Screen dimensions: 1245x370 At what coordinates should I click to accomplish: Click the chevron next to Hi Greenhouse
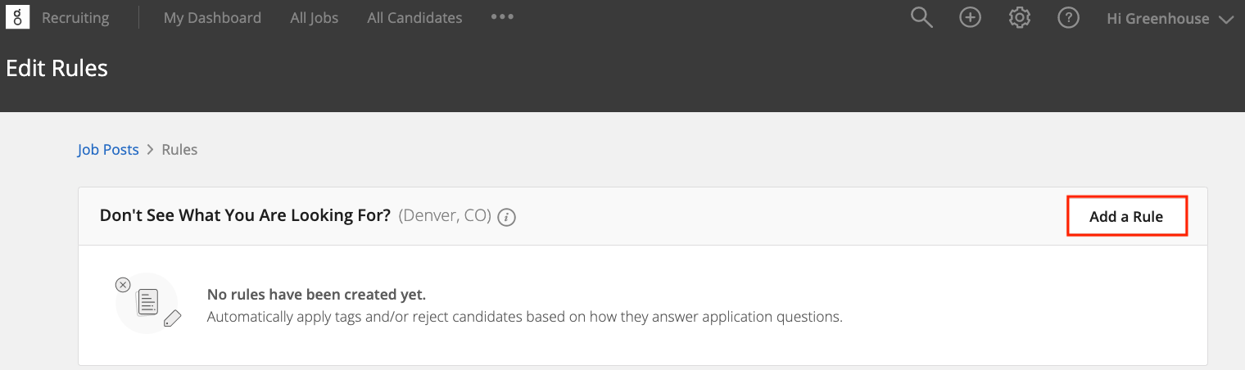1226,20
